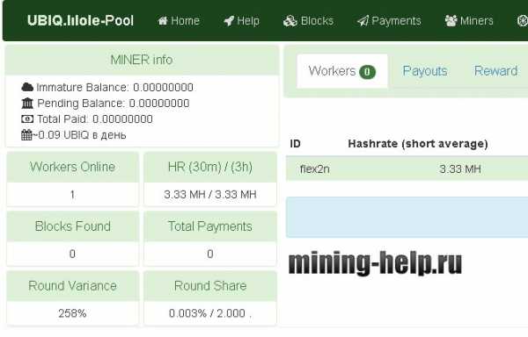The width and height of the screenshot is (528, 337).
Task: Click the ID column header
Action: (295, 144)
